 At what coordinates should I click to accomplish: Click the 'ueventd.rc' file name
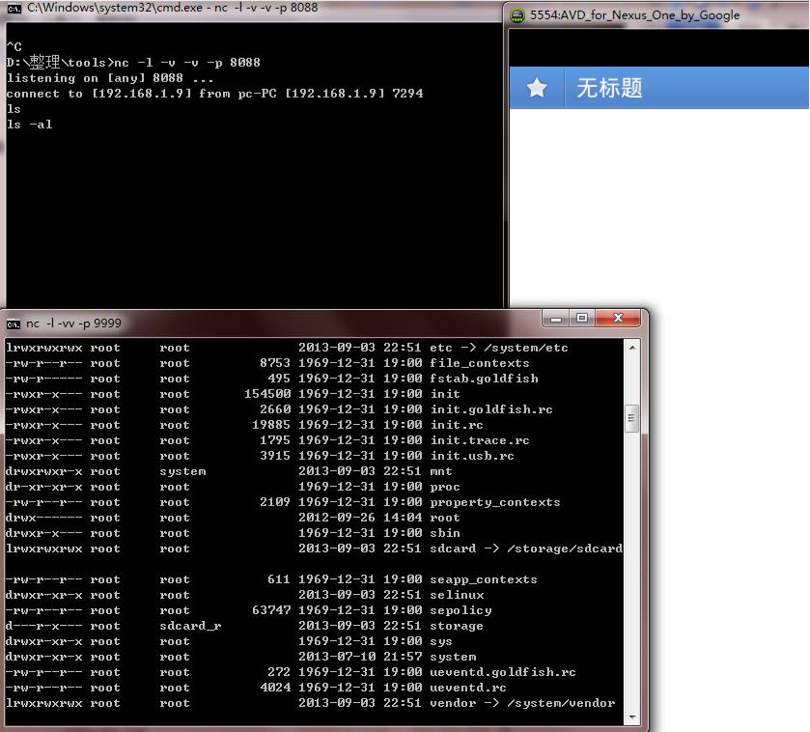point(468,689)
